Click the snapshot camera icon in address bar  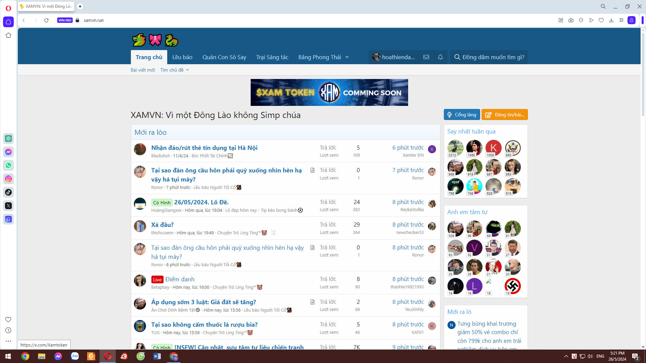(x=571, y=20)
